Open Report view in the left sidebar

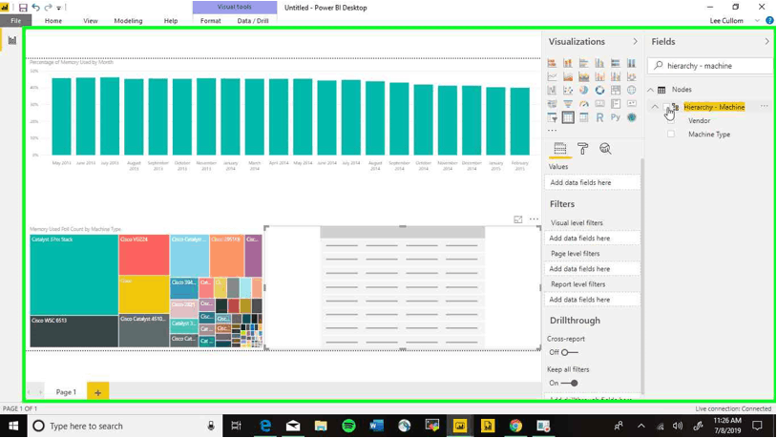point(11,41)
